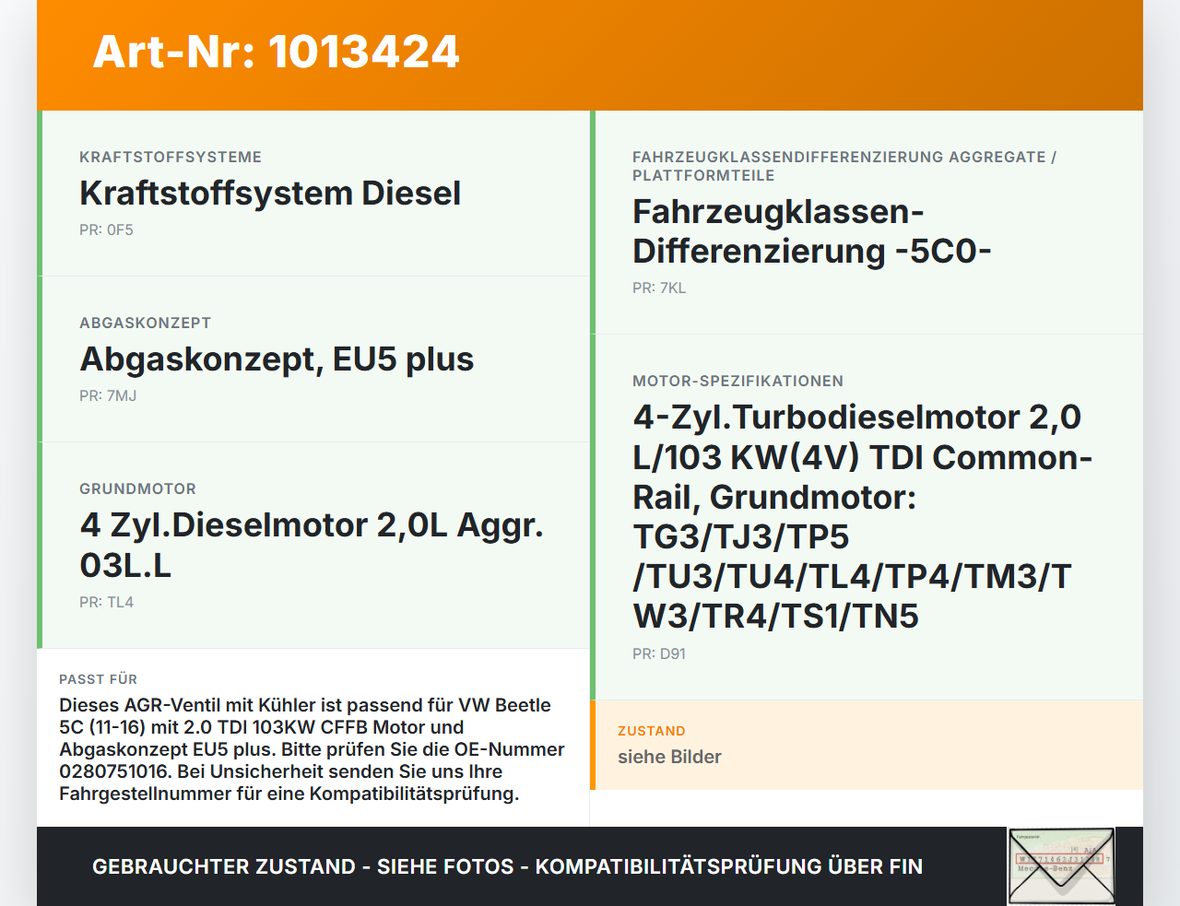Select the PR: 7KL code
The width and height of the screenshot is (1180, 906).
[x=659, y=288]
